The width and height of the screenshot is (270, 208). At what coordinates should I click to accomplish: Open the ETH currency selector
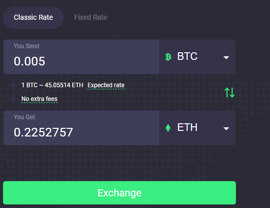pyautogui.click(x=197, y=128)
